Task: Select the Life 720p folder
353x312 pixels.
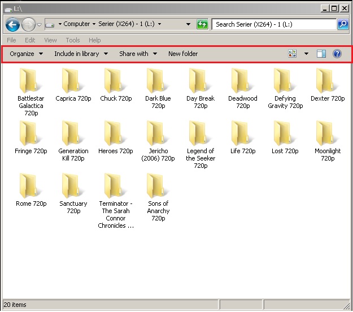Action: [x=243, y=137]
